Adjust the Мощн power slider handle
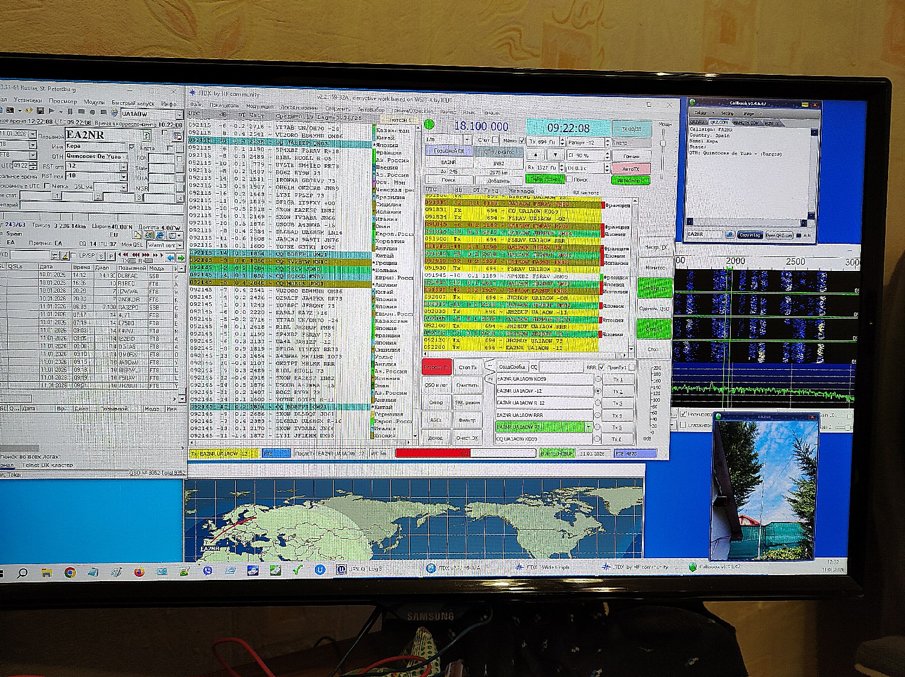 tap(663, 143)
